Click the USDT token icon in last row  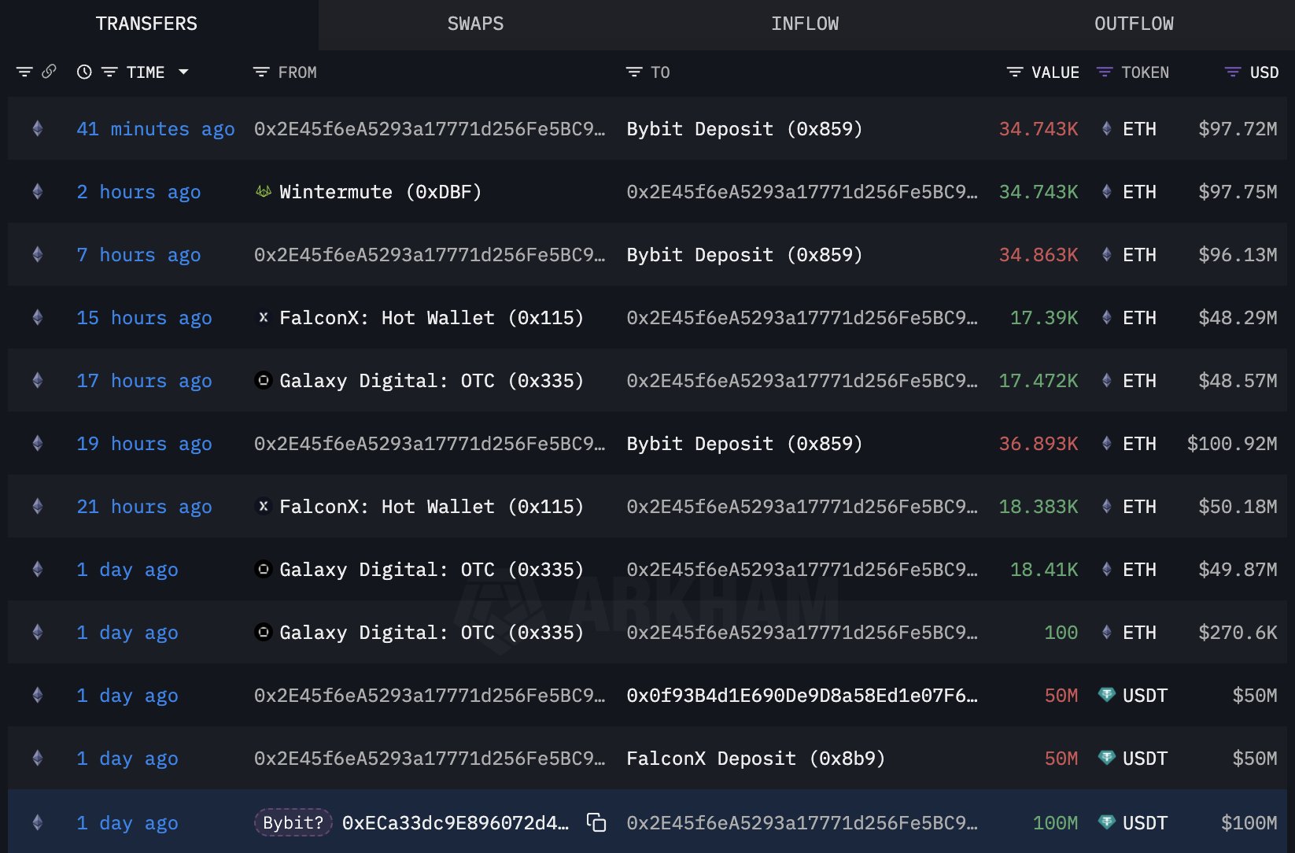click(x=1106, y=822)
